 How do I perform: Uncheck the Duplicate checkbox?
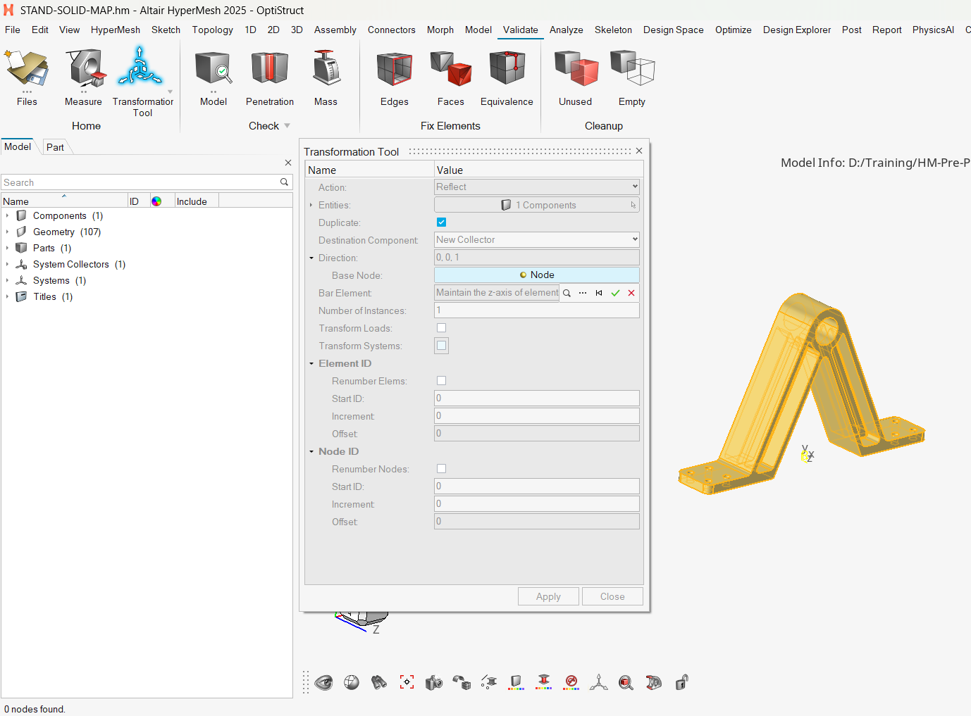[x=441, y=222]
